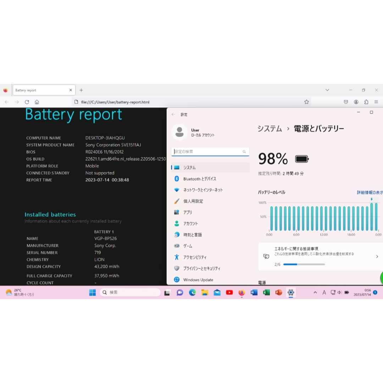Open the Firefox hamburger menu

(x=376, y=102)
